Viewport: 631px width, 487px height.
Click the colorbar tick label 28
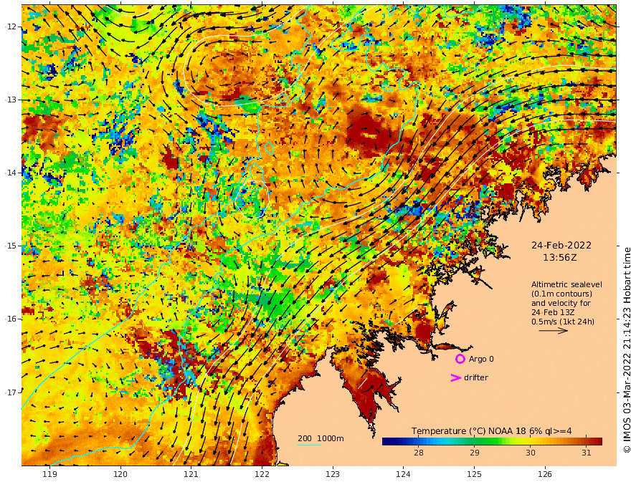pyautogui.click(x=419, y=453)
